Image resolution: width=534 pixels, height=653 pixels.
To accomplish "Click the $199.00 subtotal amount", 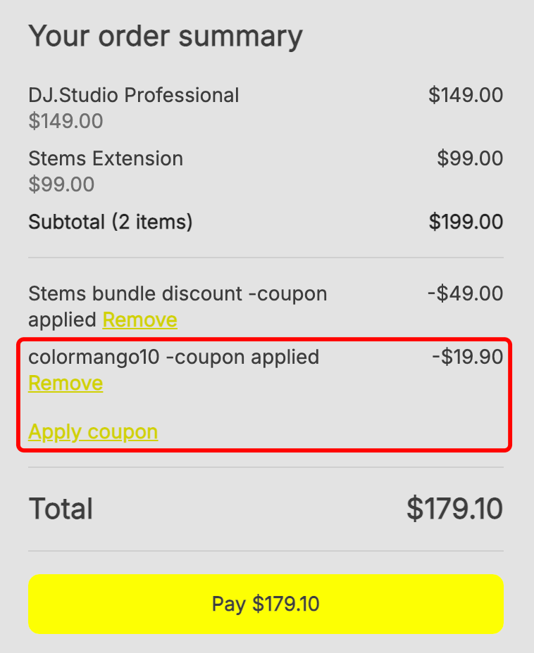I will click(x=466, y=222).
